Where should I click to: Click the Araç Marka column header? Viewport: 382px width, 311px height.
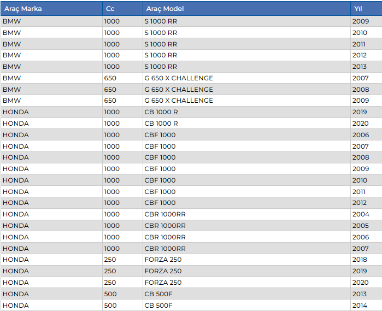(23, 9)
